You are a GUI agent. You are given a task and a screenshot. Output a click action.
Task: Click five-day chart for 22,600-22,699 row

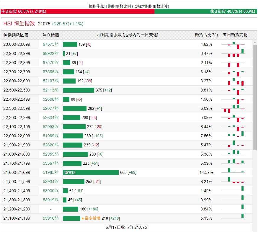(x=233, y=81)
